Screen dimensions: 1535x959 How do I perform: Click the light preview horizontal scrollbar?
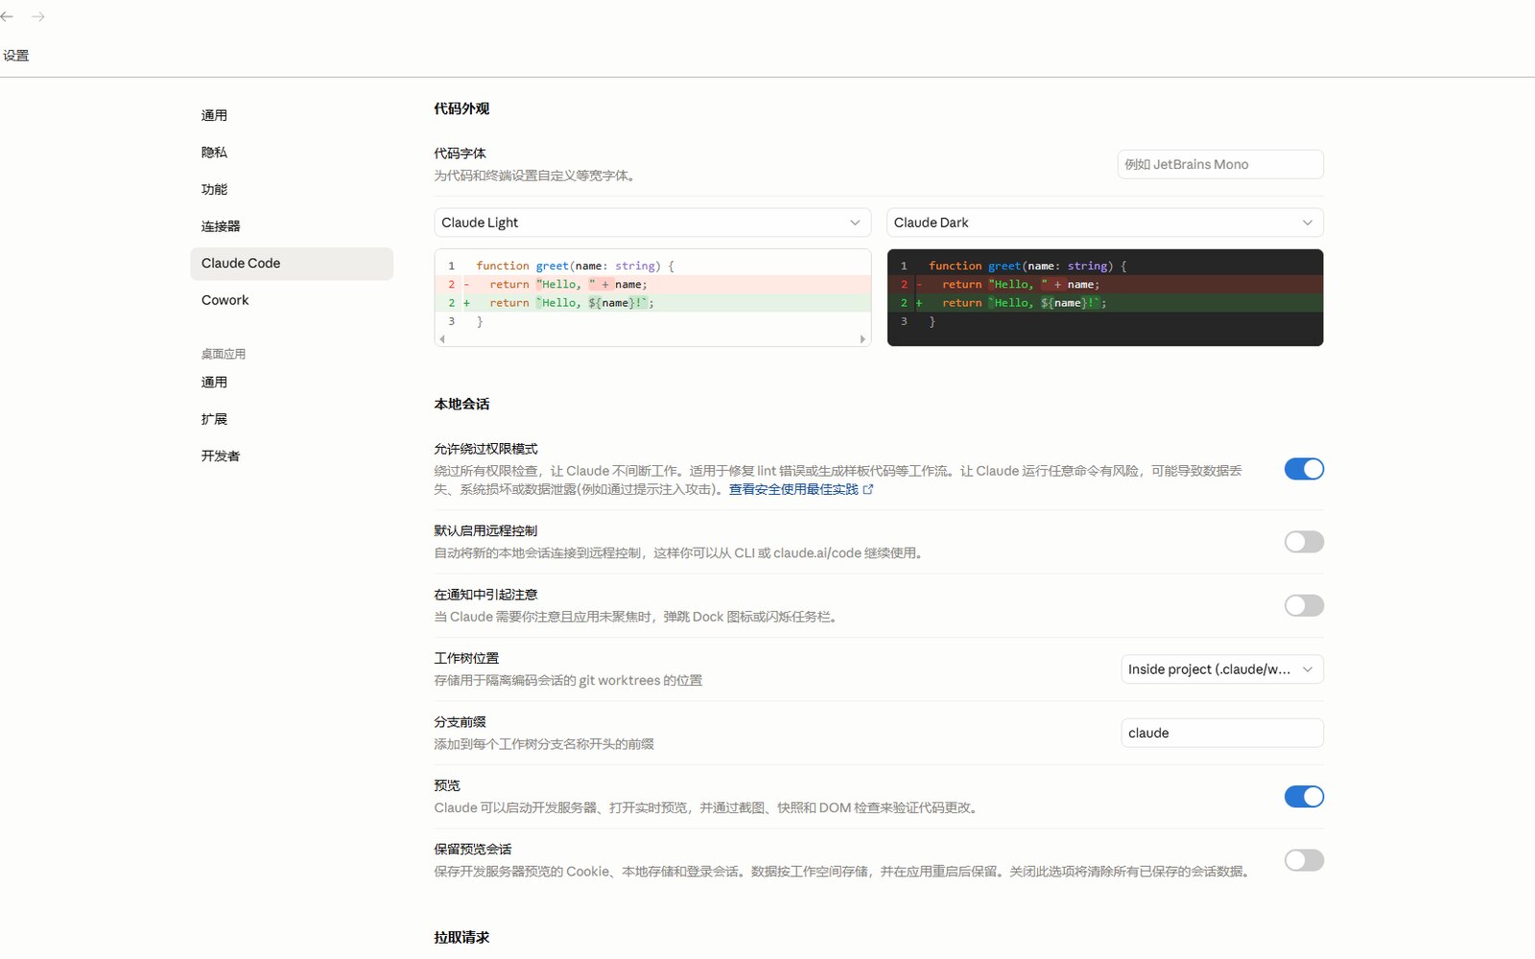tap(652, 339)
